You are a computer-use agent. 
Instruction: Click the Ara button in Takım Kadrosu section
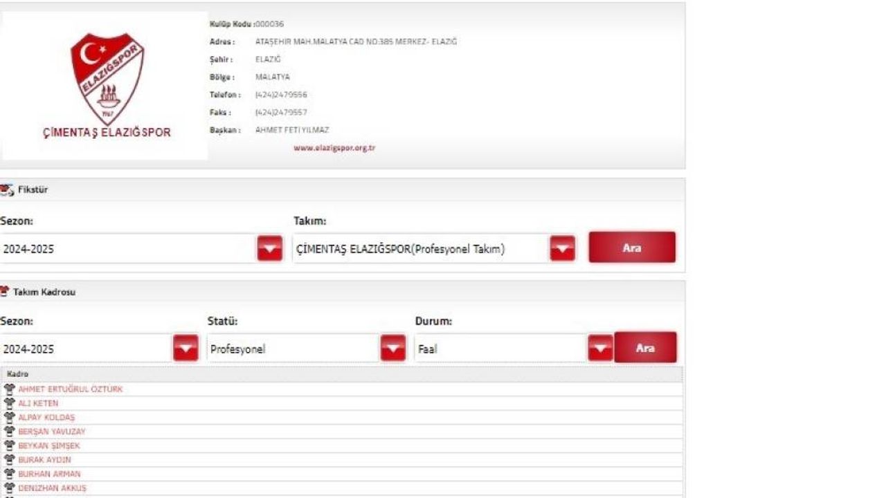[645, 348]
